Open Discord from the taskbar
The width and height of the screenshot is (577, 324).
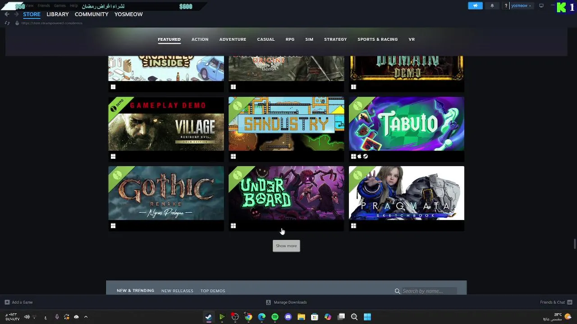(x=288, y=317)
